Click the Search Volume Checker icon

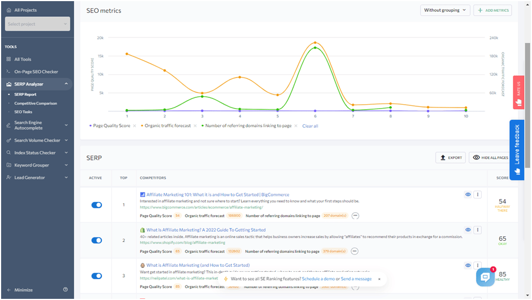(x=9, y=140)
